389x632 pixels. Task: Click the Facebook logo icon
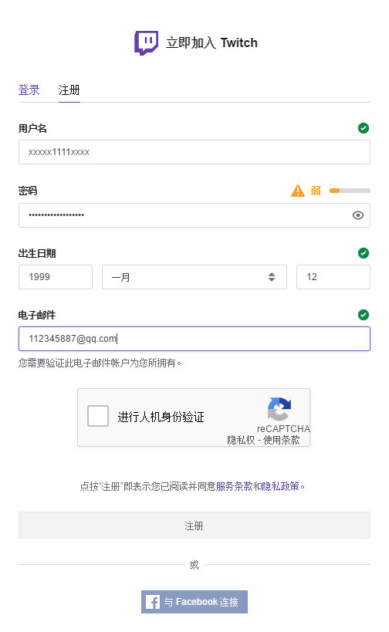tap(152, 602)
